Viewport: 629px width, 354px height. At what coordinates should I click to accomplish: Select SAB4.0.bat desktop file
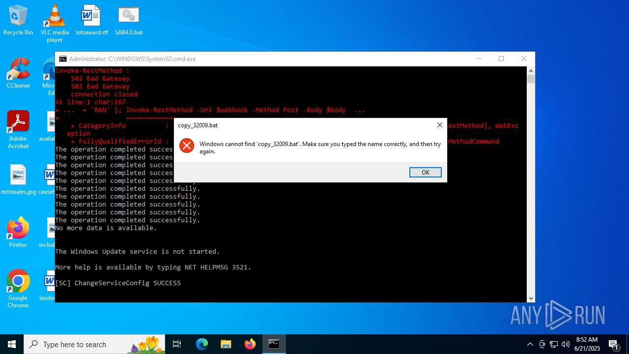tap(129, 20)
